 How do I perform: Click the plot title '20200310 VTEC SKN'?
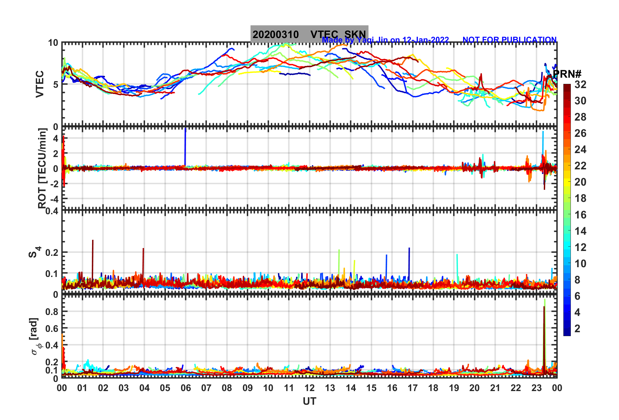[309, 34]
